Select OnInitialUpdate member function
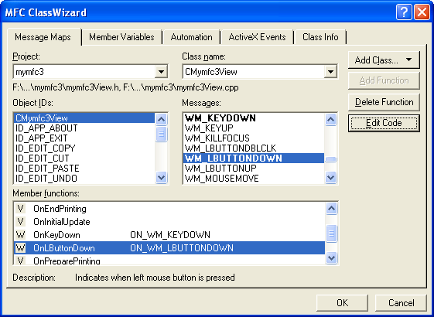The image size is (434, 317). tap(169, 222)
